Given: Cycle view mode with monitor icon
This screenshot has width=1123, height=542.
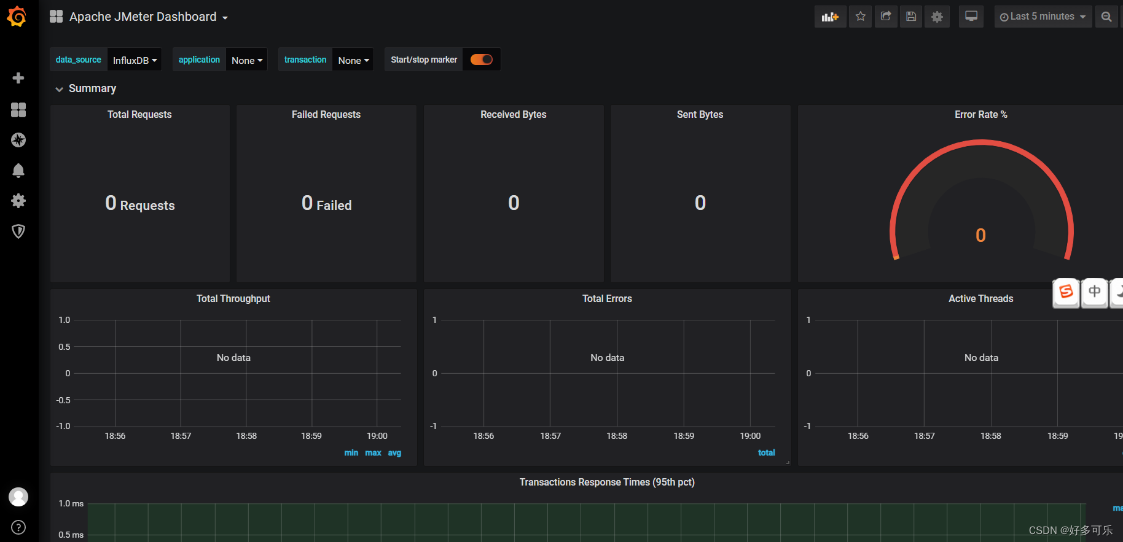Looking at the screenshot, I should [x=971, y=17].
